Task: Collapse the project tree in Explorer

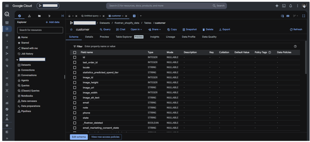Action: (17, 60)
